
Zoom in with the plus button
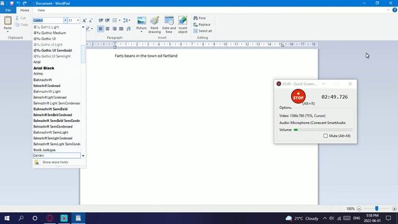[394, 209]
